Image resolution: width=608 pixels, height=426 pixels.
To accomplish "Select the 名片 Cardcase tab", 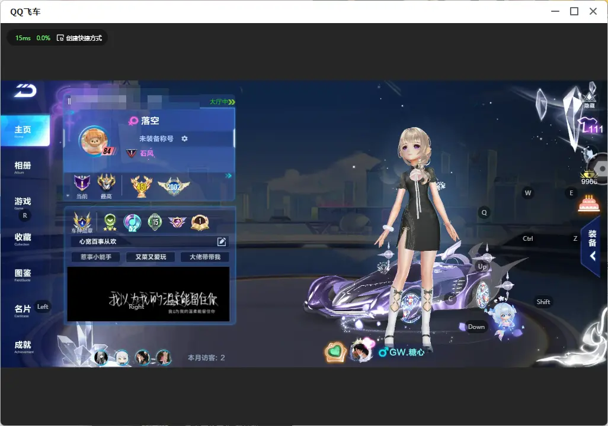I will click(23, 310).
